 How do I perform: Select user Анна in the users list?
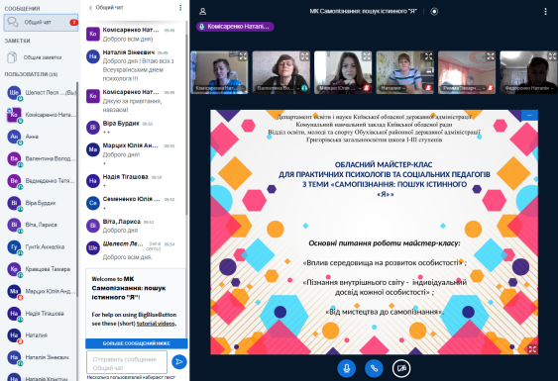[41, 137]
